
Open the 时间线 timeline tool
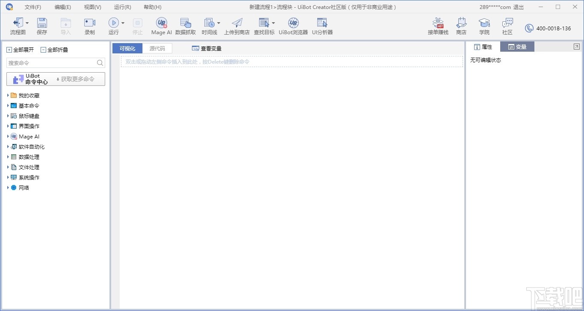tap(209, 23)
